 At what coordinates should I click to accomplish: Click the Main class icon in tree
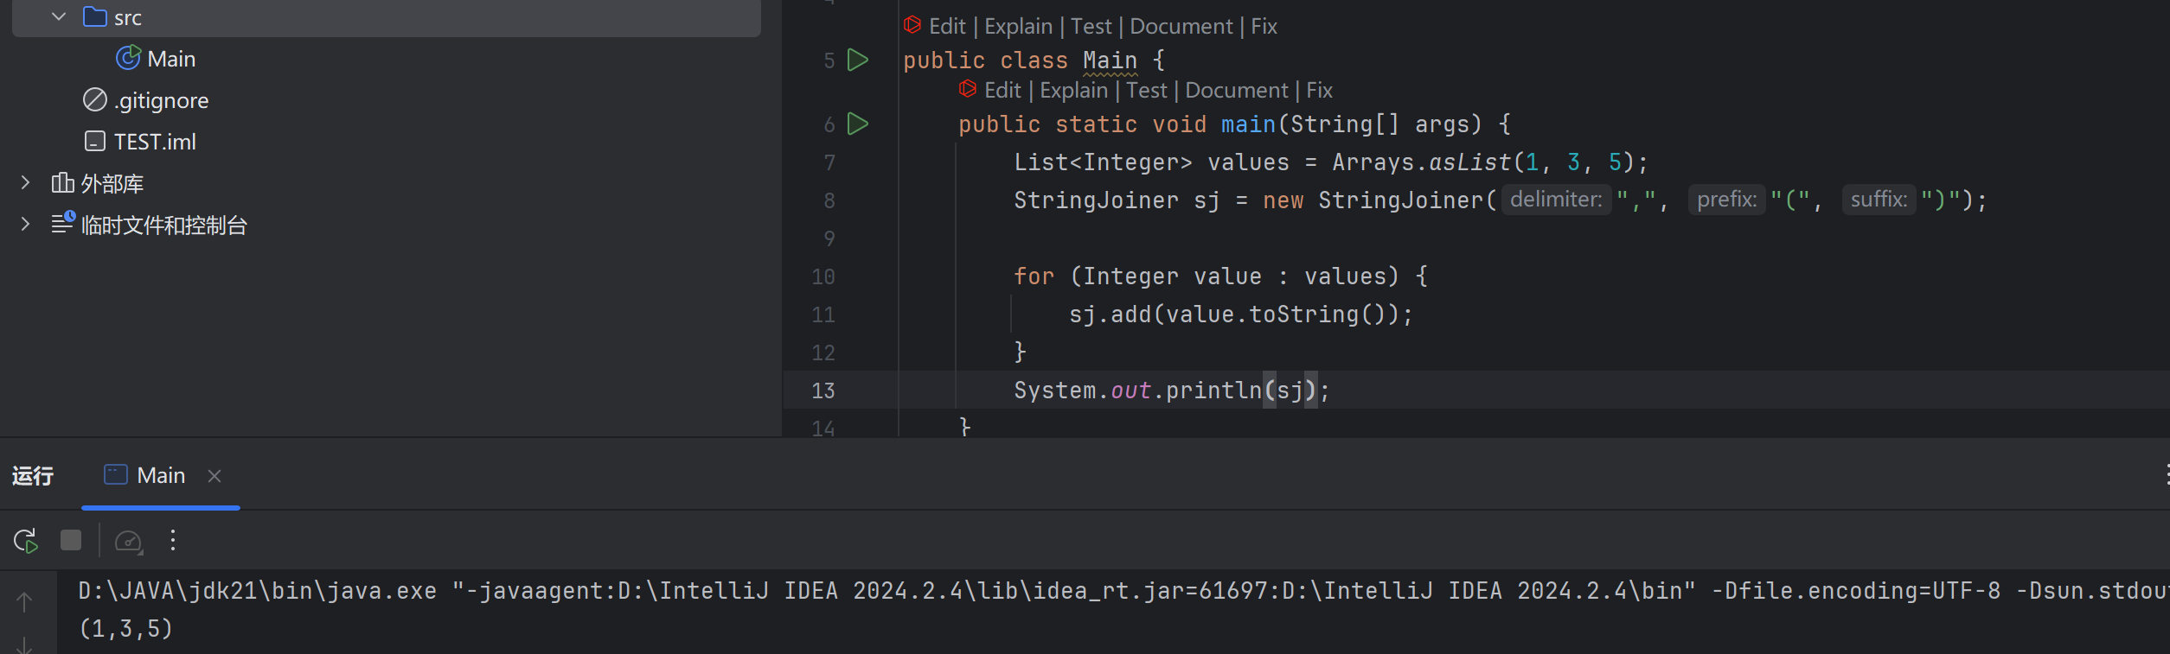coord(128,58)
